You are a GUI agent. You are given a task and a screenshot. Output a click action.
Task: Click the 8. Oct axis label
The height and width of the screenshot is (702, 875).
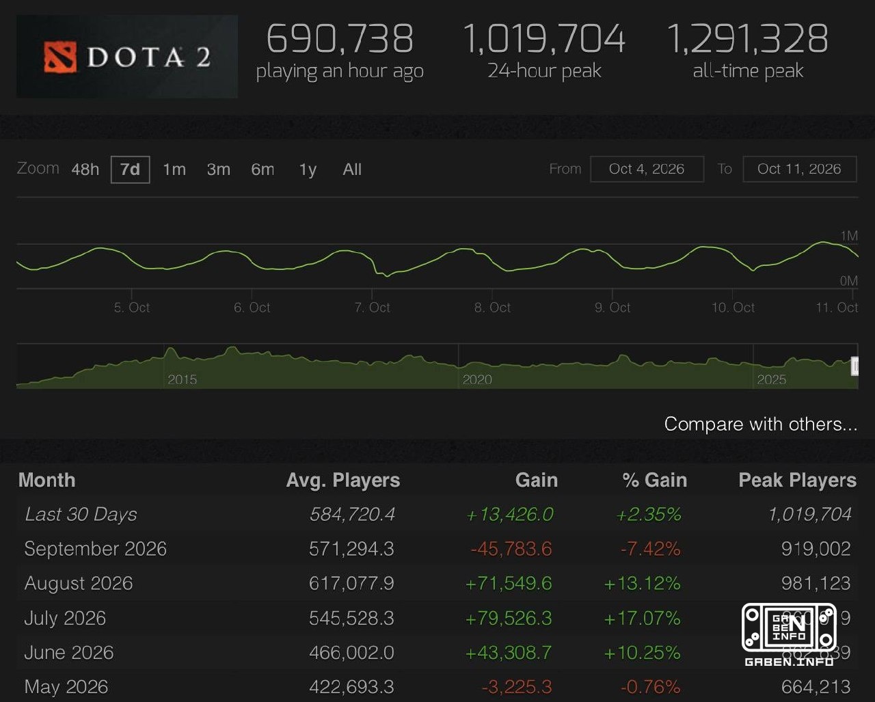492,308
